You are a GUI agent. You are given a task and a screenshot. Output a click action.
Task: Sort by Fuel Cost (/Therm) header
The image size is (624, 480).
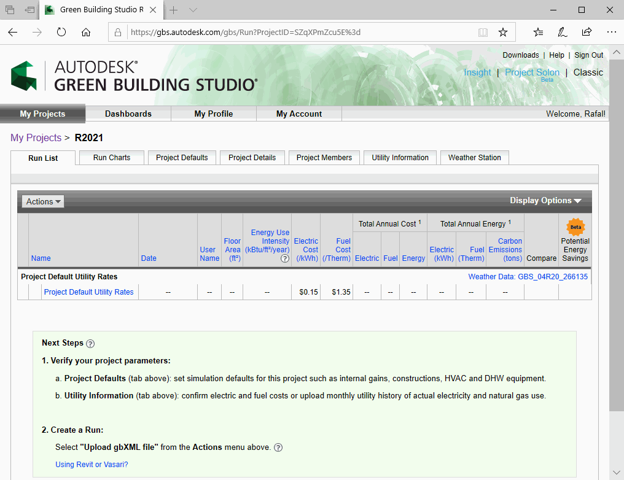coord(337,250)
